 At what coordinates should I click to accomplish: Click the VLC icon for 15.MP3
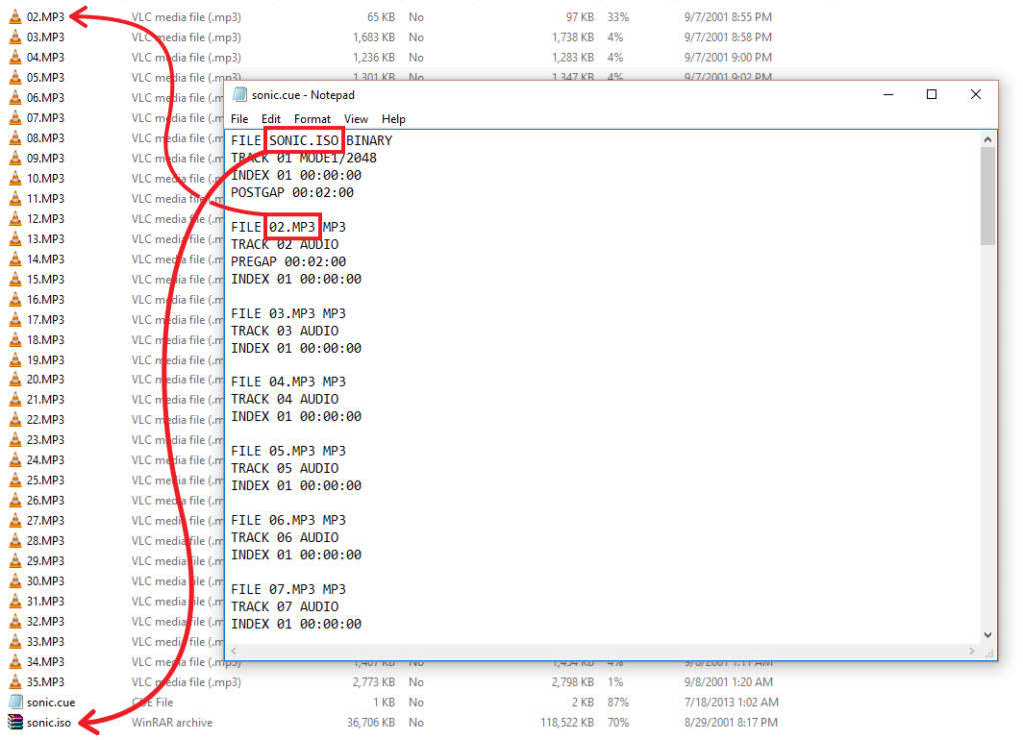coord(15,279)
